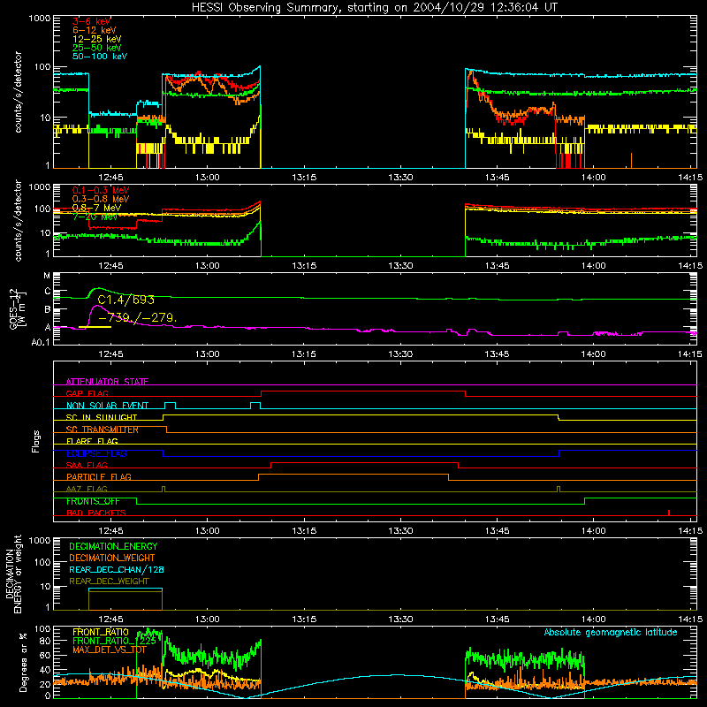Click the MAX_DET_VS_TOT legend label

coord(110,650)
